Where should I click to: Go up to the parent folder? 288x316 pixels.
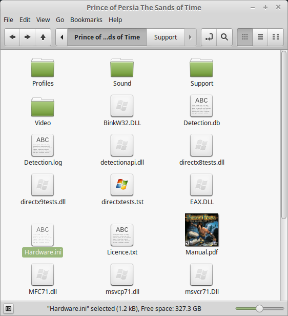tap(43, 37)
